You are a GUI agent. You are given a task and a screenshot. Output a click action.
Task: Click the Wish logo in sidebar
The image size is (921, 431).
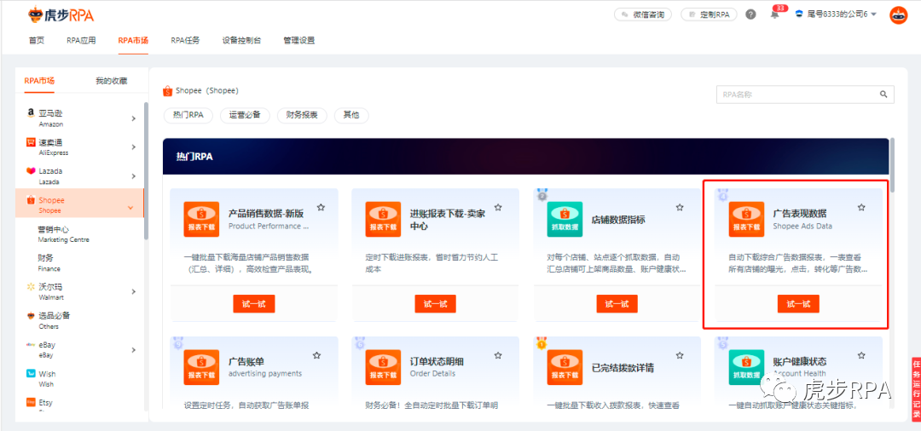click(x=31, y=374)
